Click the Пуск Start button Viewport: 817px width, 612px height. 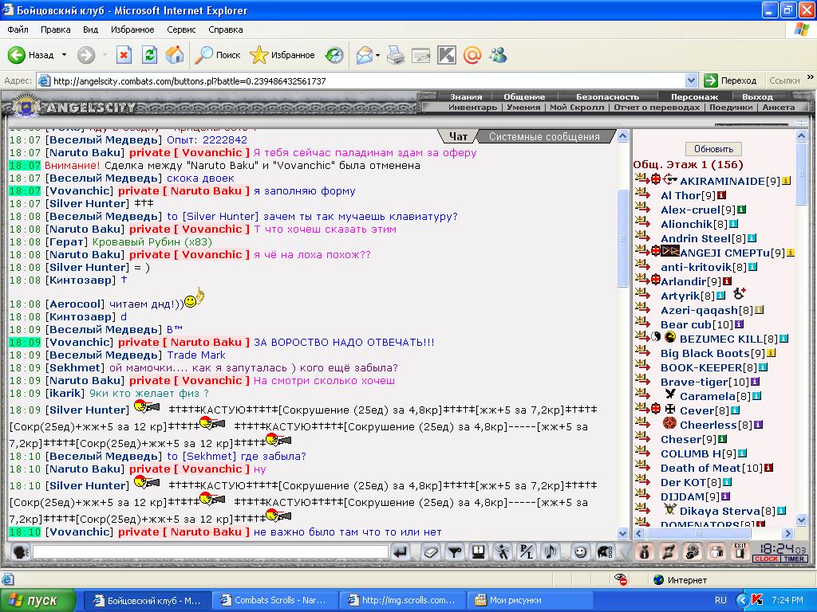point(37,600)
